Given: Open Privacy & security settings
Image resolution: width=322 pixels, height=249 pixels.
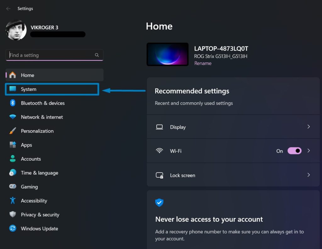Looking at the screenshot, I should (40, 215).
